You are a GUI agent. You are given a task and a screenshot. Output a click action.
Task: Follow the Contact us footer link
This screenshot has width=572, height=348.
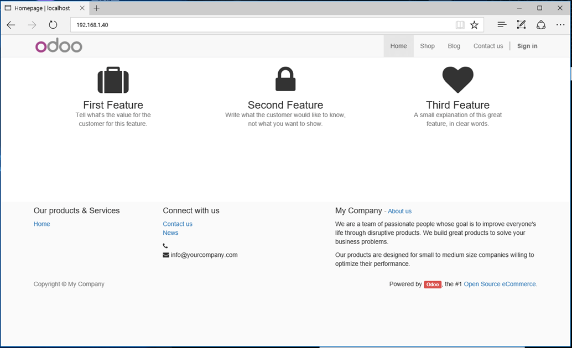[x=177, y=224]
